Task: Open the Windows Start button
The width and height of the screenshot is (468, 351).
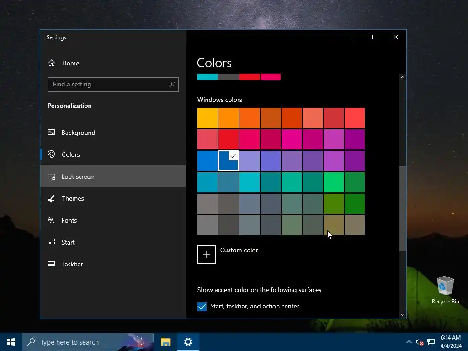Action: click(x=11, y=342)
